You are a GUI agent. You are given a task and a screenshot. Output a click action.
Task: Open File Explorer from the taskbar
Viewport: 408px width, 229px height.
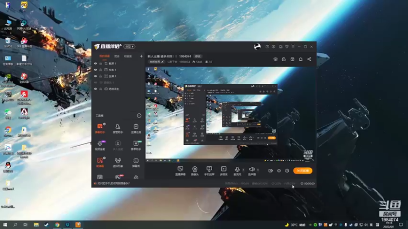point(36,225)
